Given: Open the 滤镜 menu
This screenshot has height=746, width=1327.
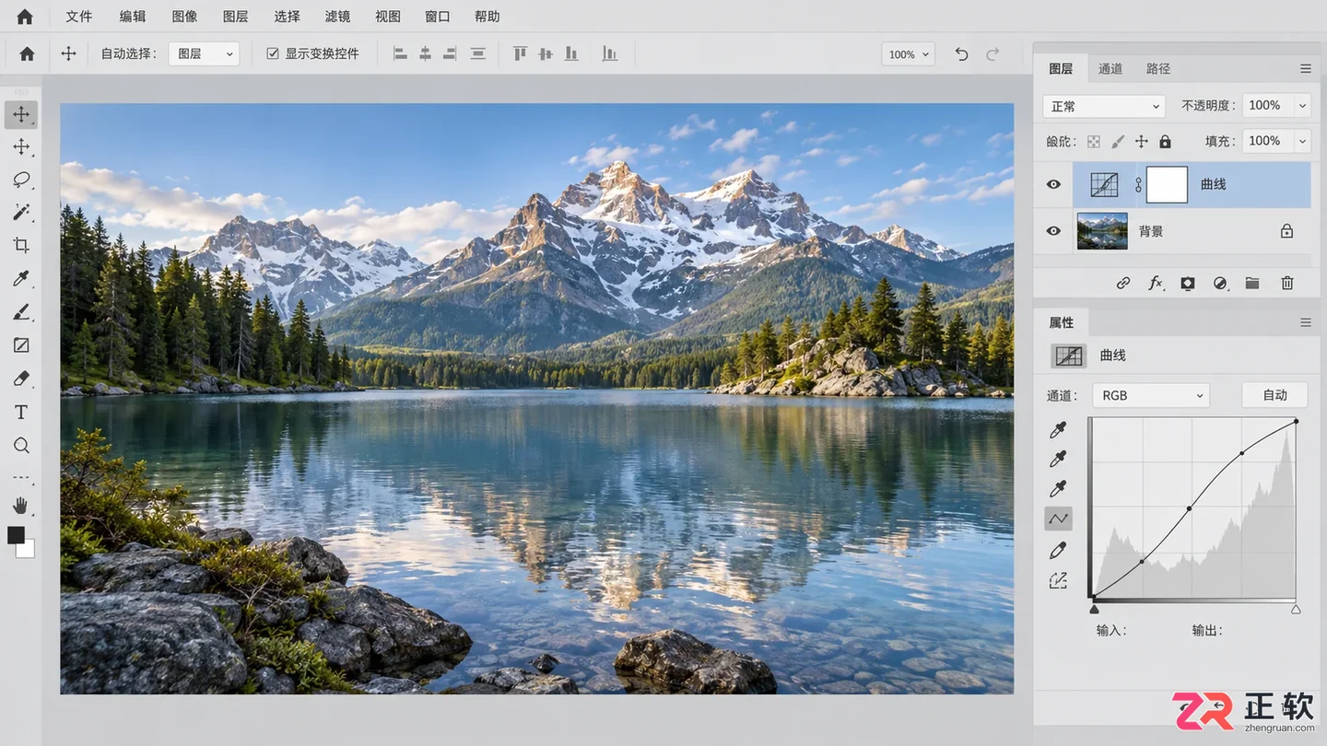Looking at the screenshot, I should [x=337, y=17].
